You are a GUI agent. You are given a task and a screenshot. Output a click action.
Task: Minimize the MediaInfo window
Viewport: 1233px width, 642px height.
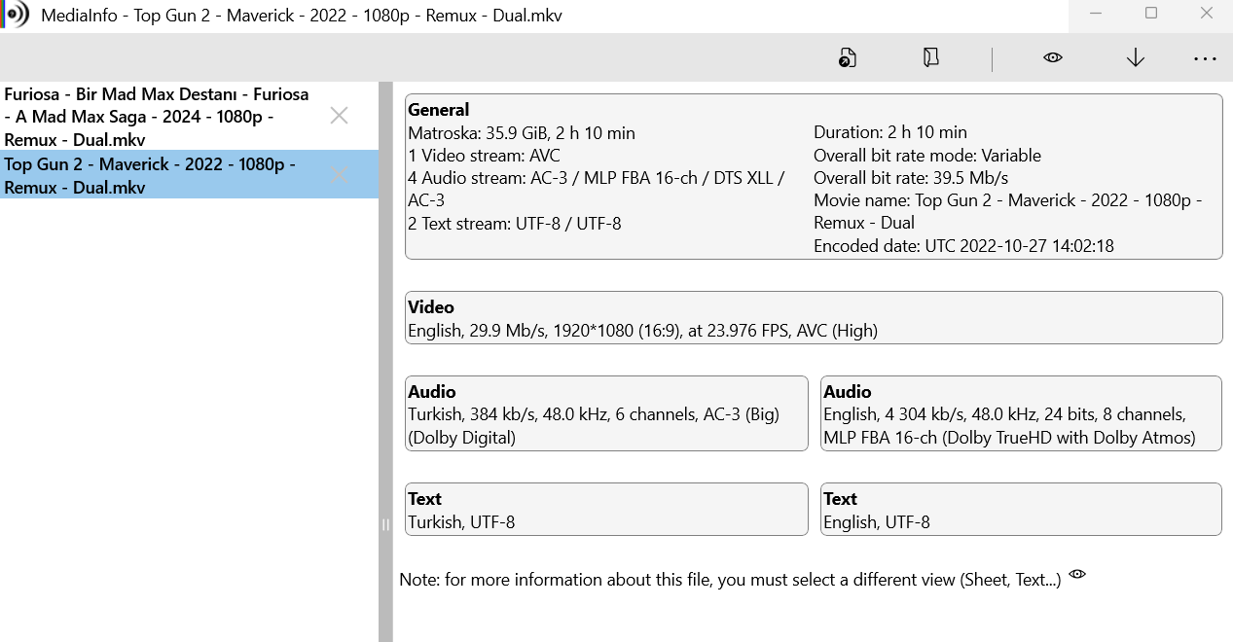[x=1096, y=14]
